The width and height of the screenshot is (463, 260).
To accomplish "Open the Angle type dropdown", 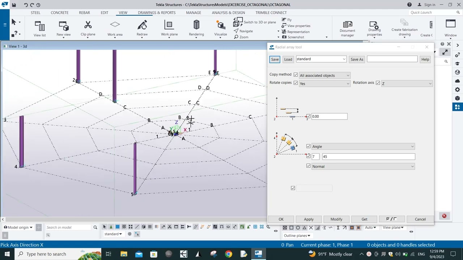I will point(363,146).
